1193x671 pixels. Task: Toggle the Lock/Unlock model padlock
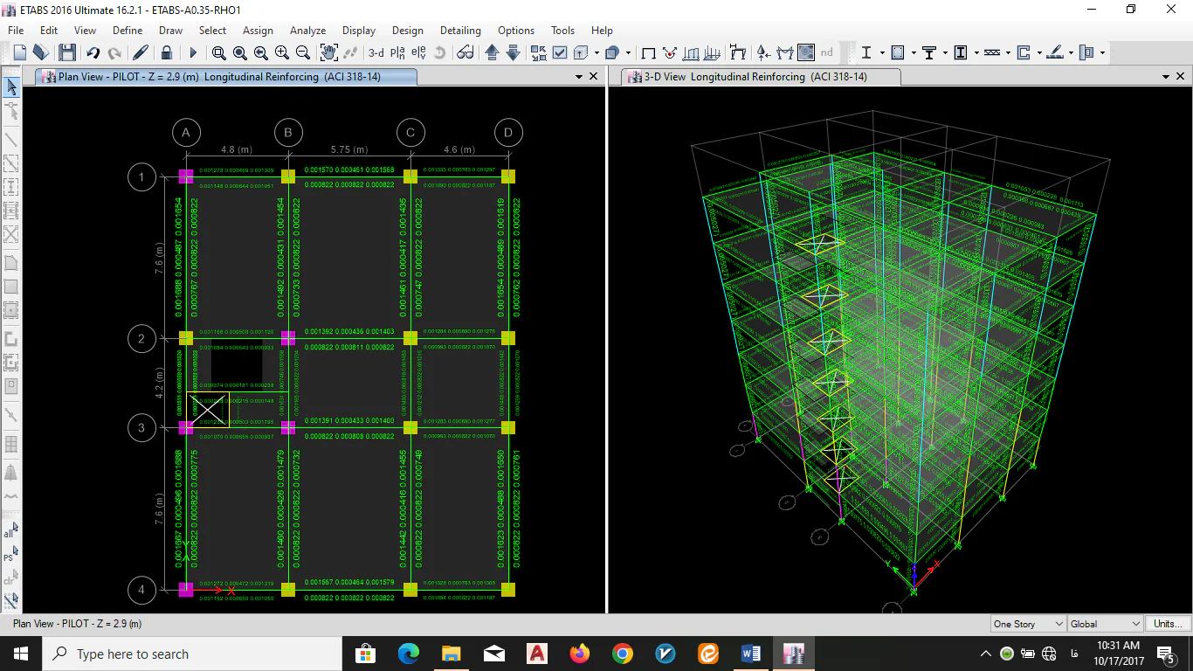[167, 53]
